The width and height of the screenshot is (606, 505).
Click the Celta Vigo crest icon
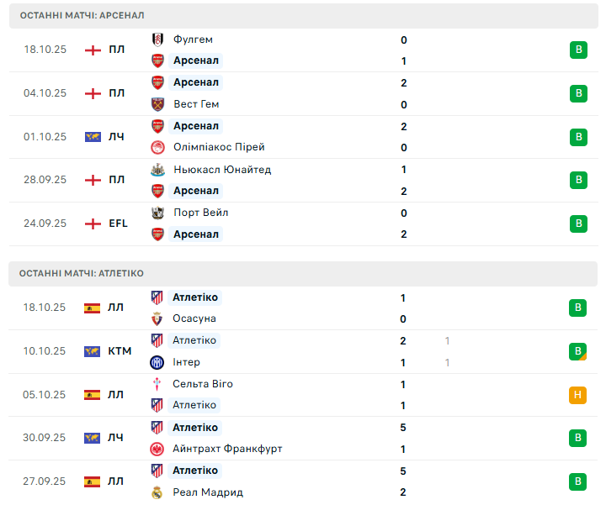pyautogui.click(x=157, y=384)
